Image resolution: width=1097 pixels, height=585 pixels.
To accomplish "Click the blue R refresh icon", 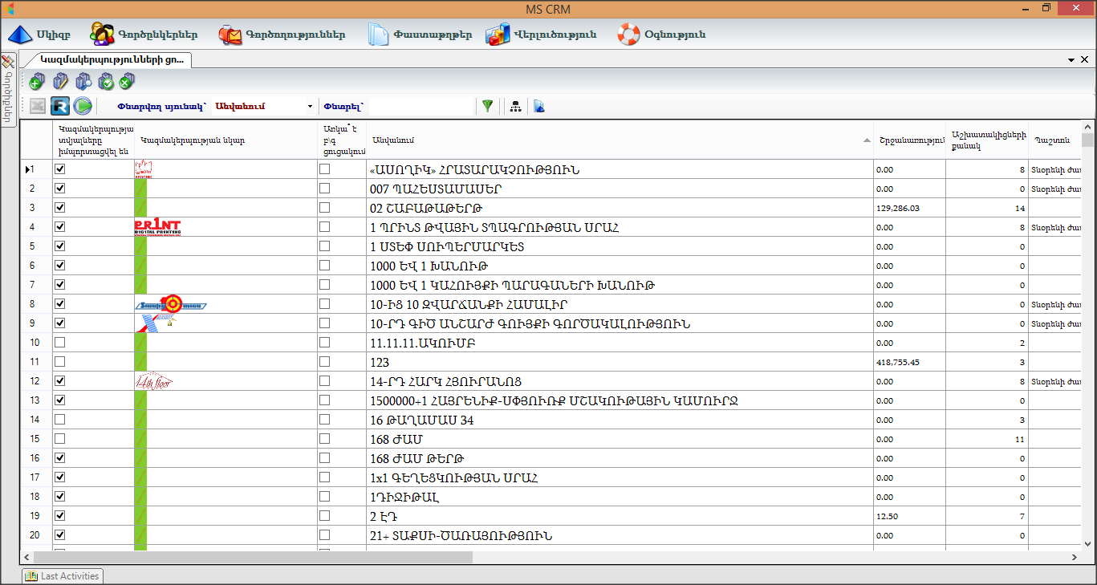I will point(60,106).
